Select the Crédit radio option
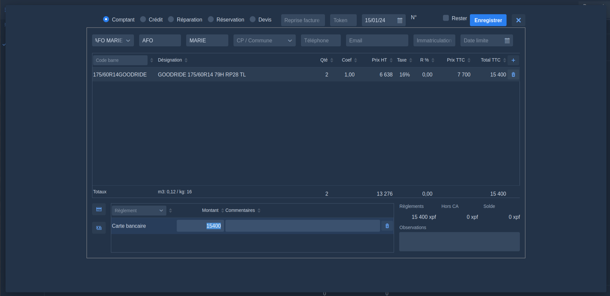 (143, 19)
